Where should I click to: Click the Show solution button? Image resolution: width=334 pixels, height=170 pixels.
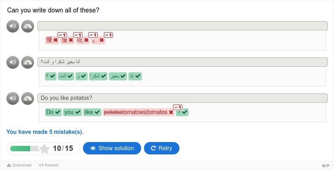point(112,148)
